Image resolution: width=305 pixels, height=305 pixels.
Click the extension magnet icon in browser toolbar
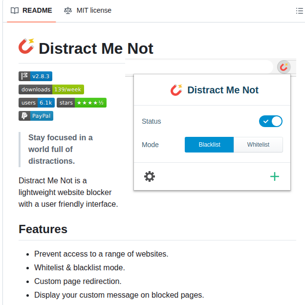coord(283,67)
